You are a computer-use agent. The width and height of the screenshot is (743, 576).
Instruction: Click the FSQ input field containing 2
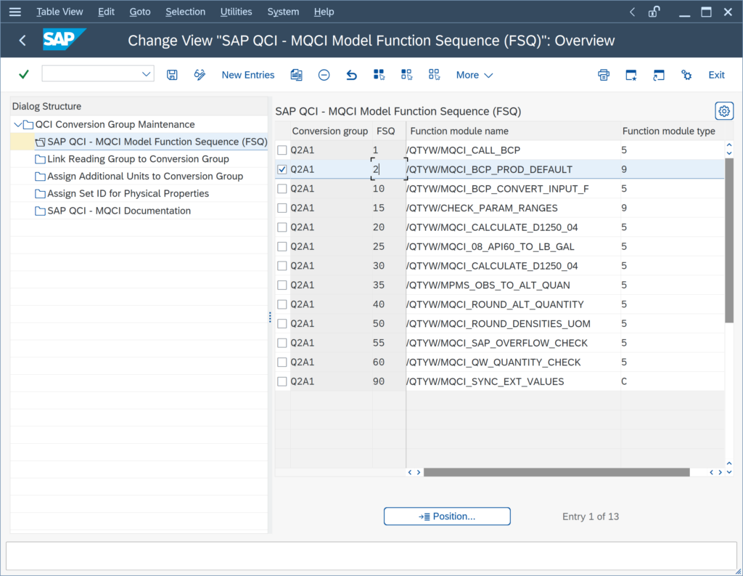[x=389, y=169]
